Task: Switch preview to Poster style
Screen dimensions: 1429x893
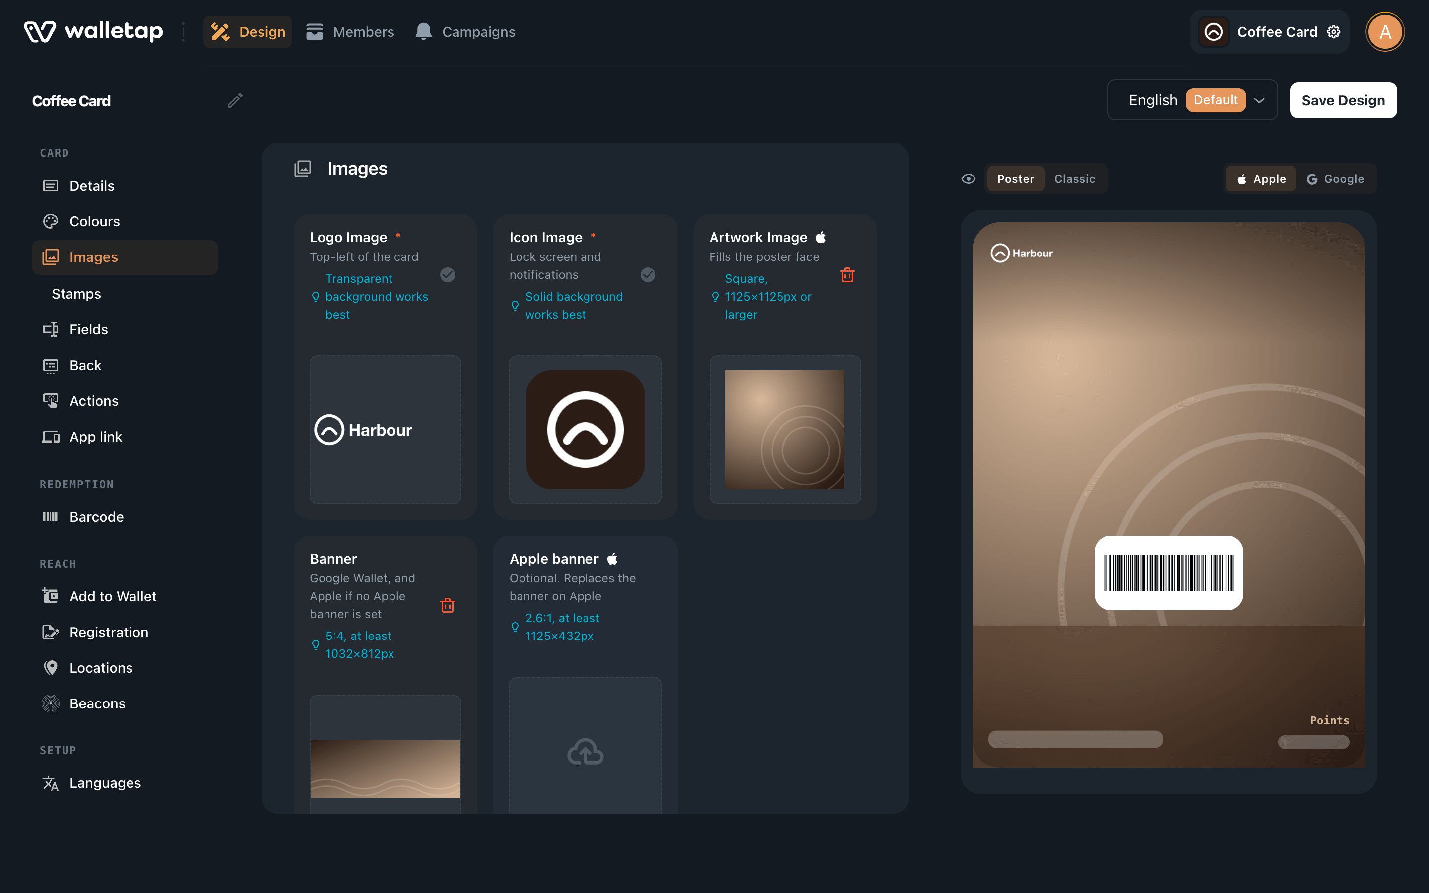Action: (1016, 179)
